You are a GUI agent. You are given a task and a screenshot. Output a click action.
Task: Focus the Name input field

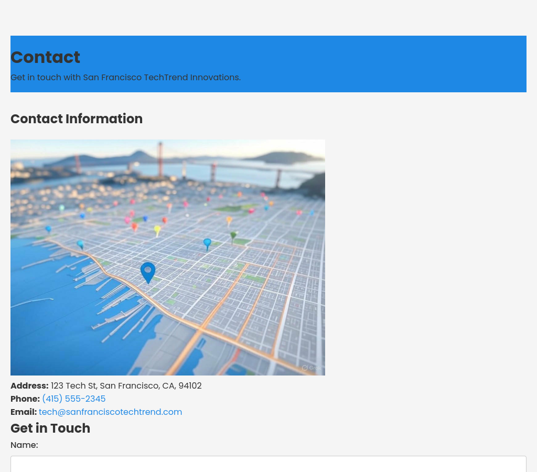pos(268,464)
